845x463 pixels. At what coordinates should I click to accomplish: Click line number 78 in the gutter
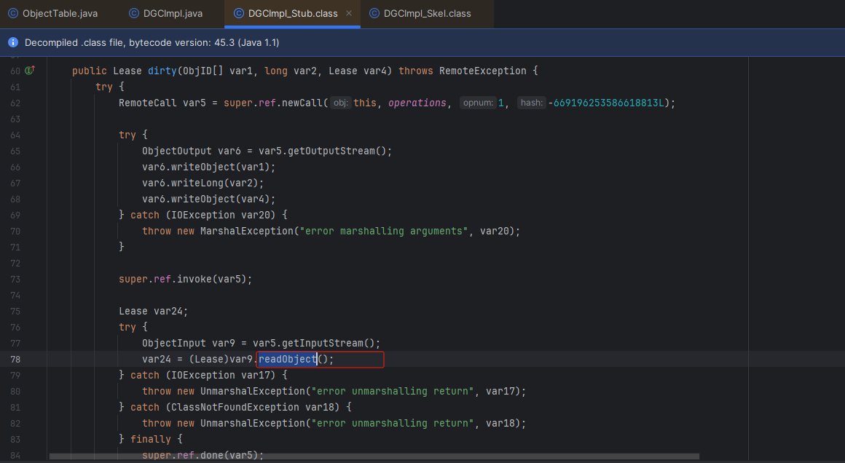click(15, 359)
